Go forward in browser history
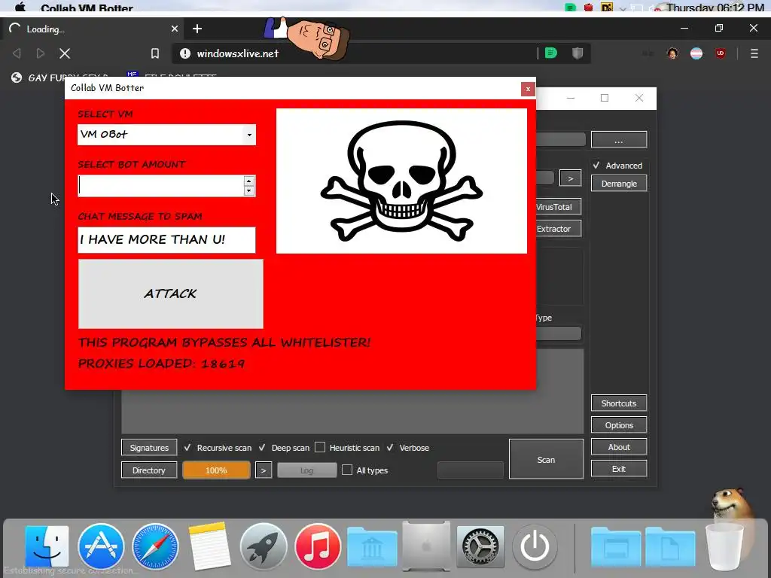The width and height of the screenshot is (771, 578). point(41,53)
